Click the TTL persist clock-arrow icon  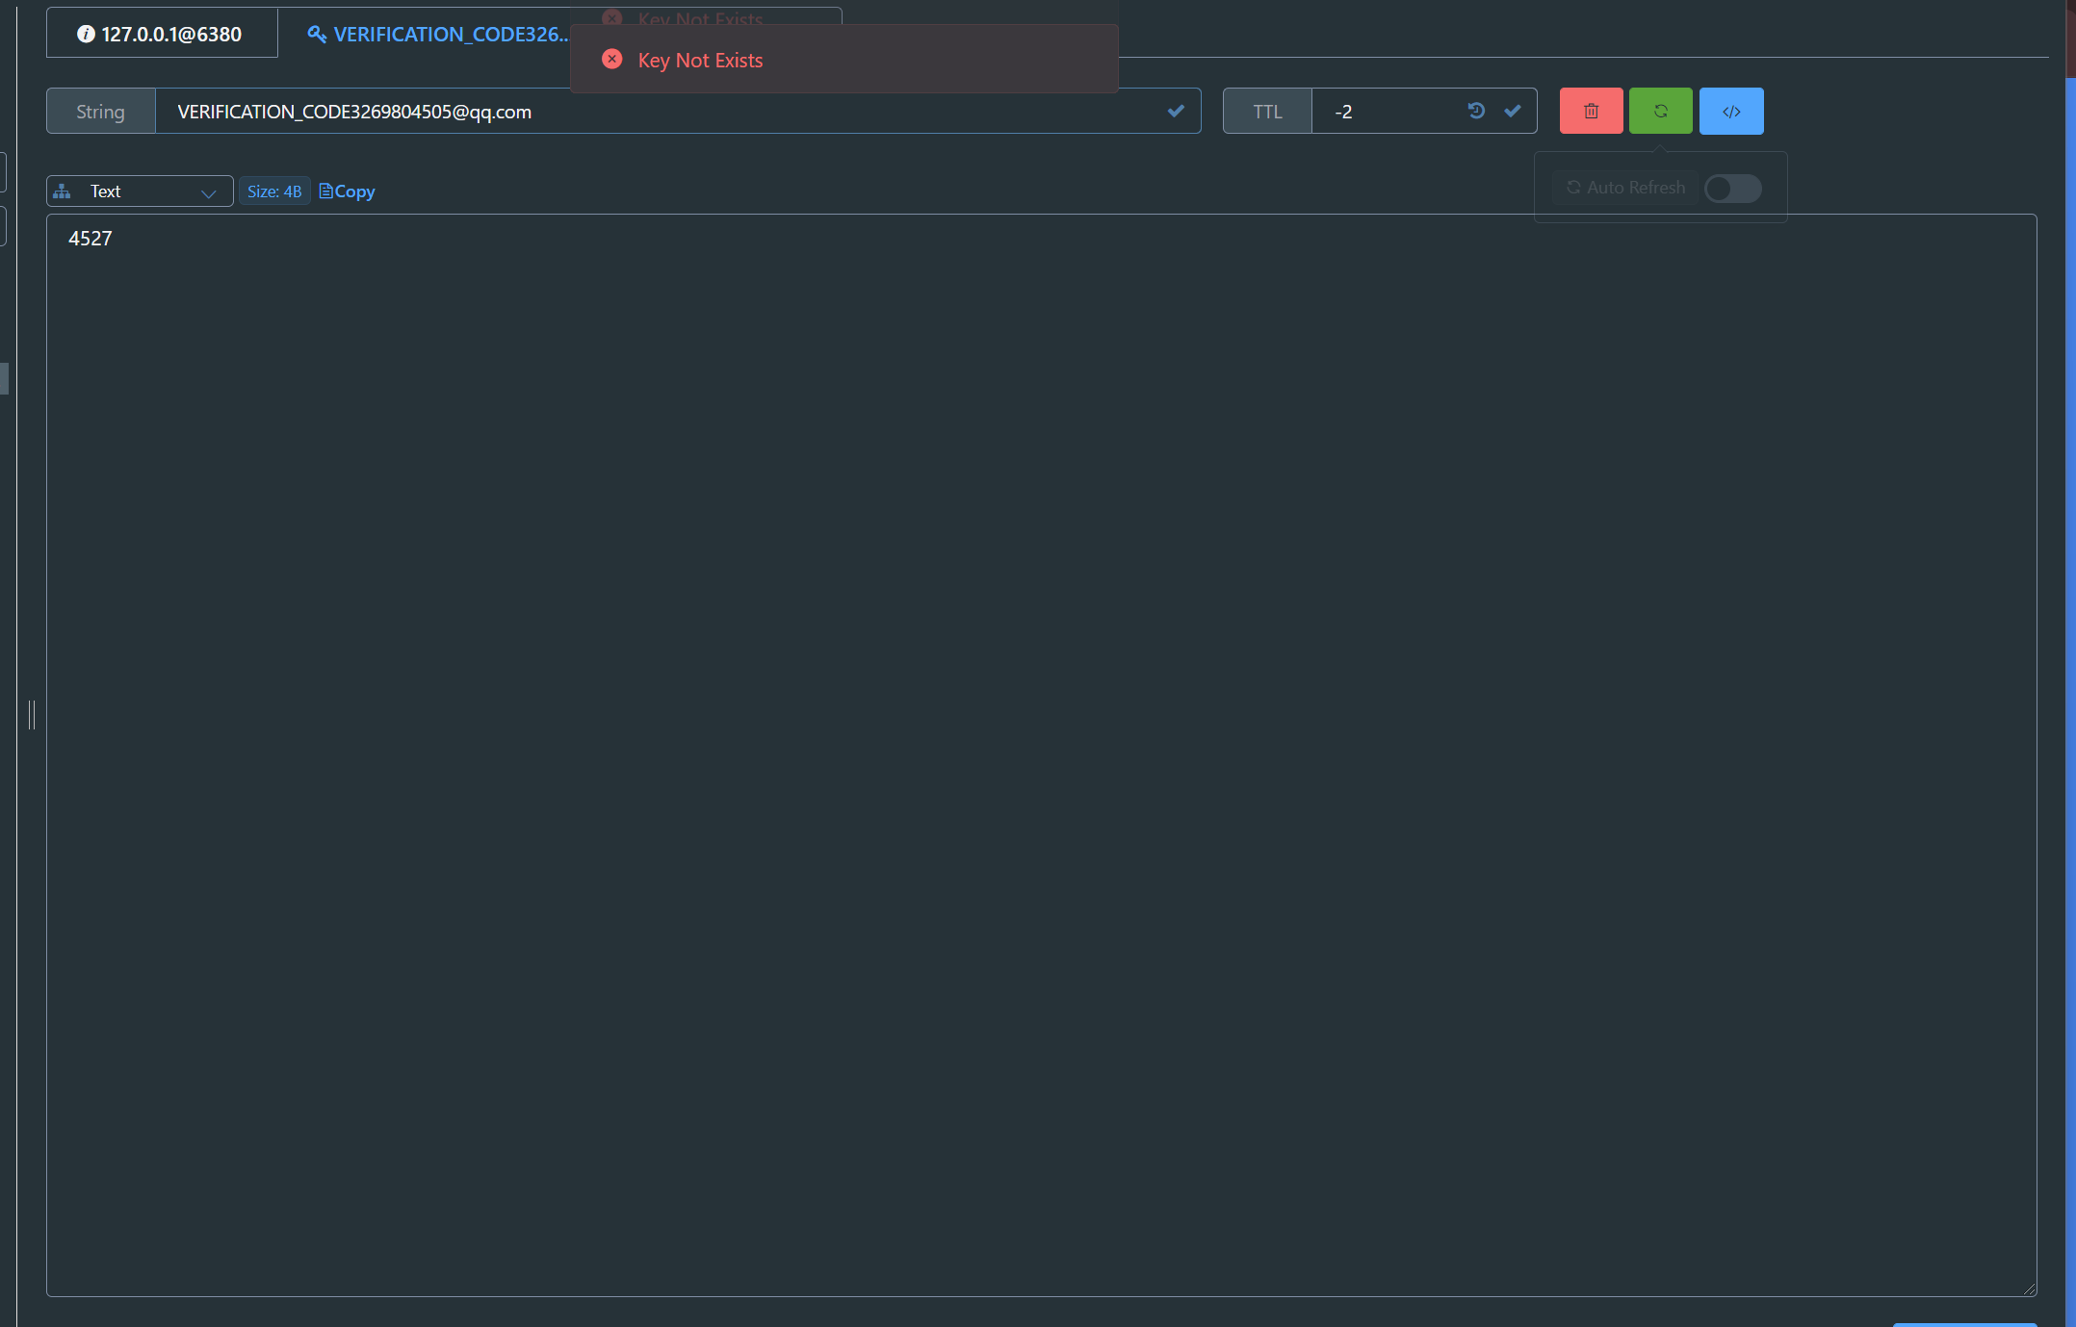[1475, 111]
